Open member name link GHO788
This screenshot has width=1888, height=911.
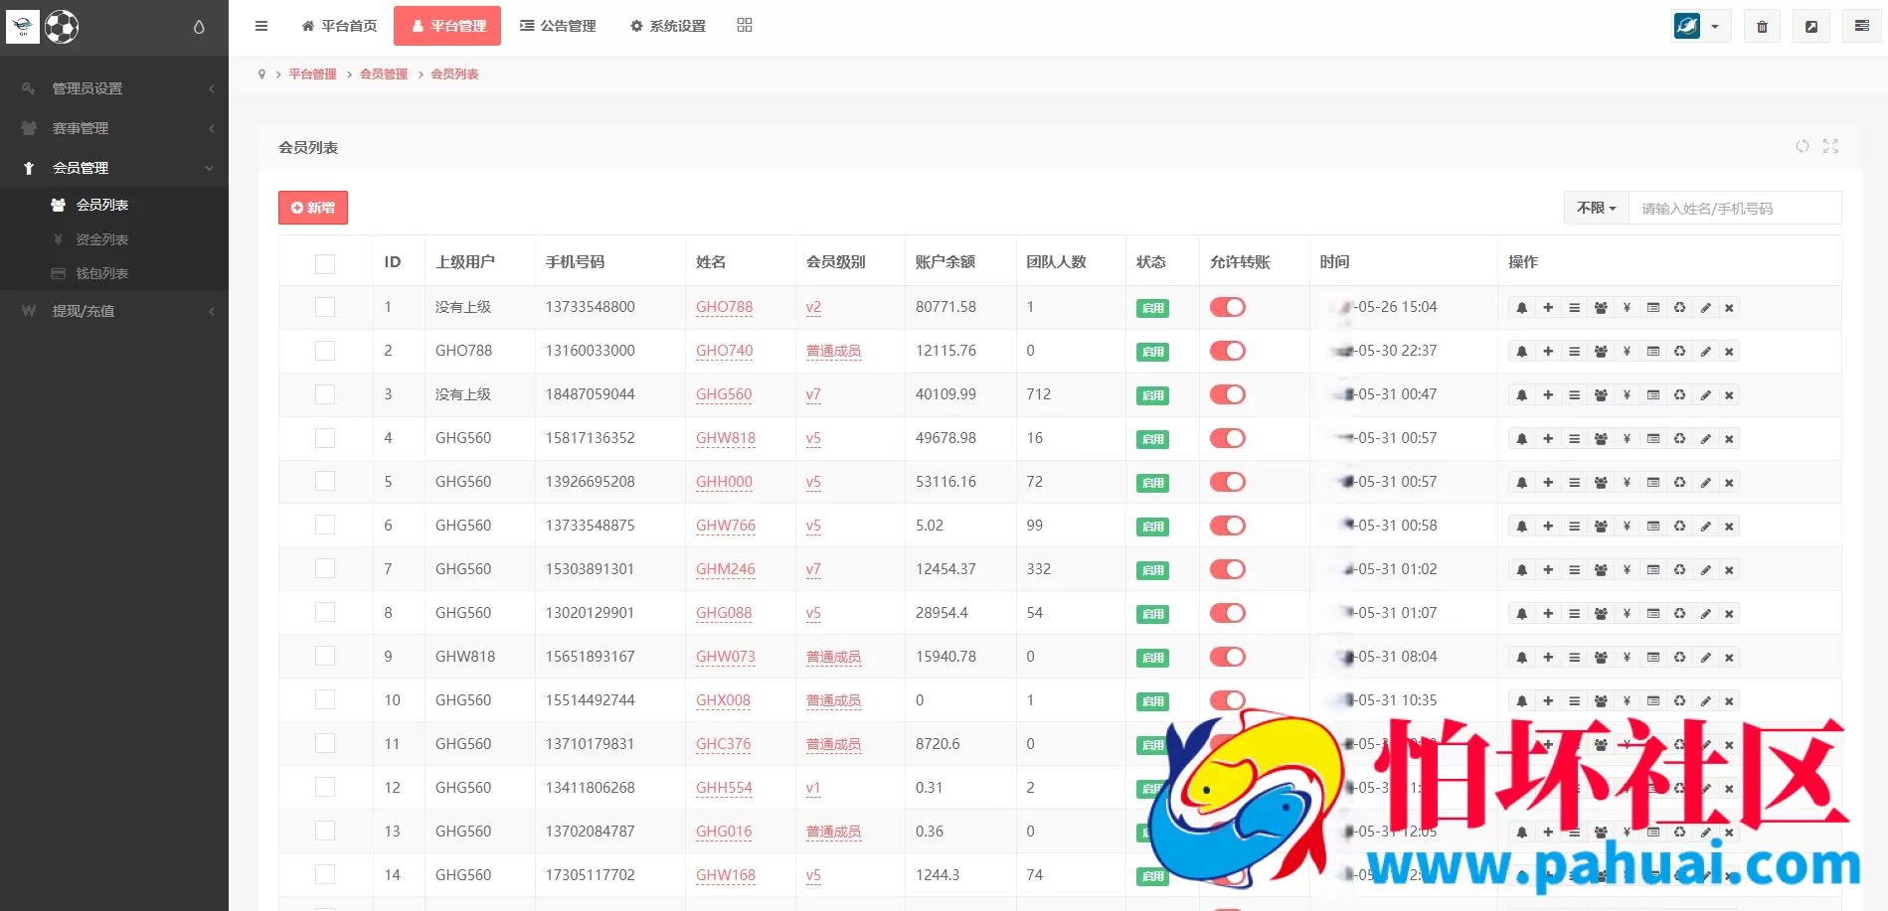tap(724, 307)
